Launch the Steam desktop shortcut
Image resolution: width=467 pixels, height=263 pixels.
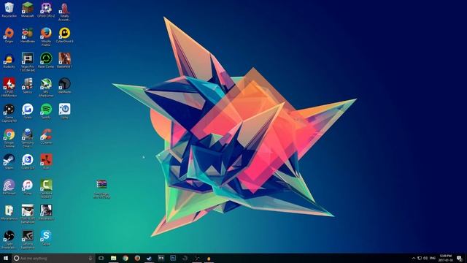pos(9,162)
